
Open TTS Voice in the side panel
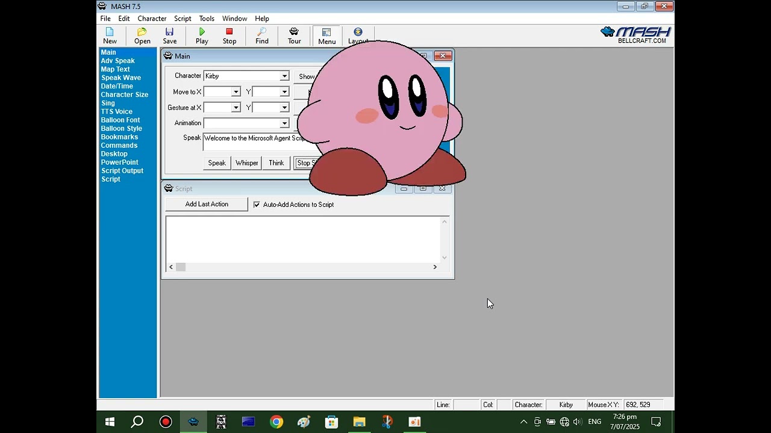click(117, 111)
